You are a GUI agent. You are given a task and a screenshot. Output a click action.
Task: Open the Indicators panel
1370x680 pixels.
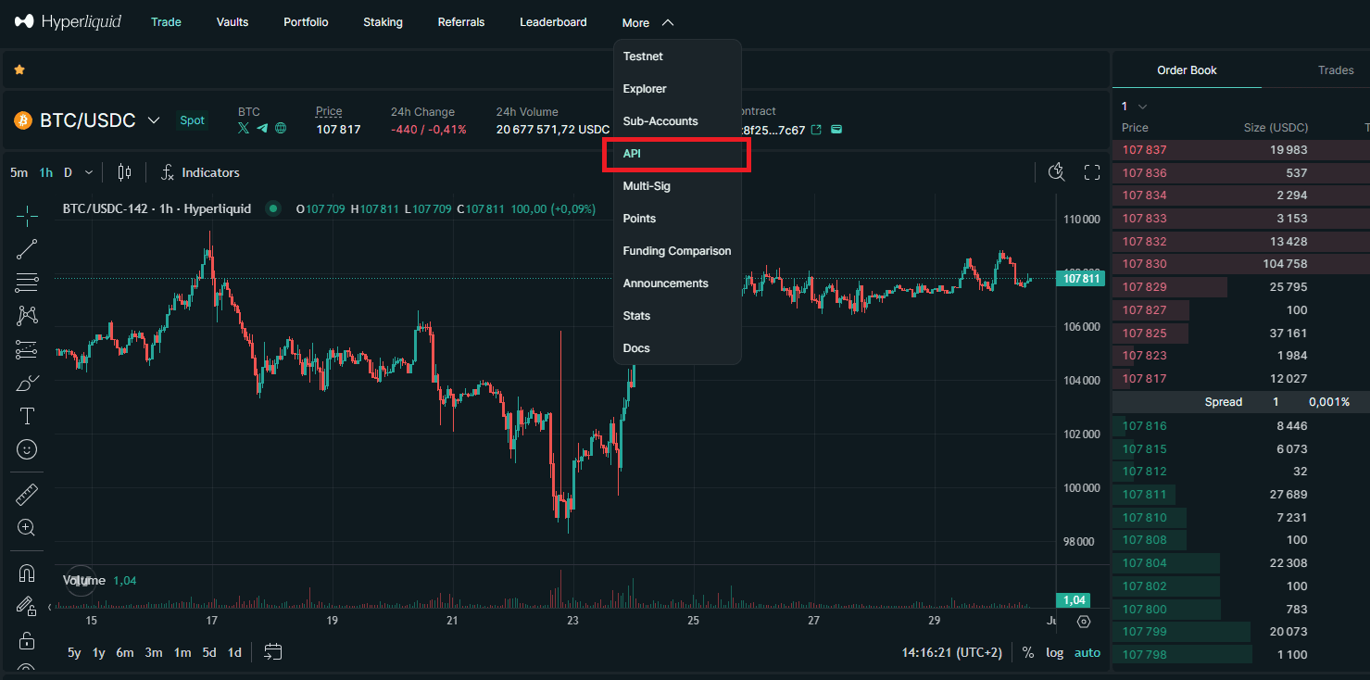point(200,172)
